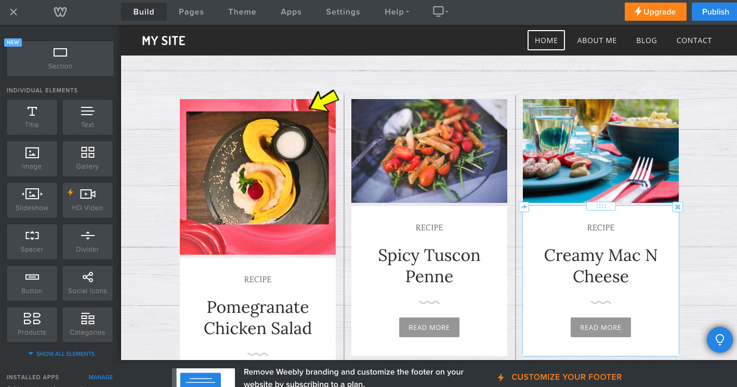The height and width of the screenshot is (387, 737).
Task: Close the editor with the X icon
Action: (14, 12)
